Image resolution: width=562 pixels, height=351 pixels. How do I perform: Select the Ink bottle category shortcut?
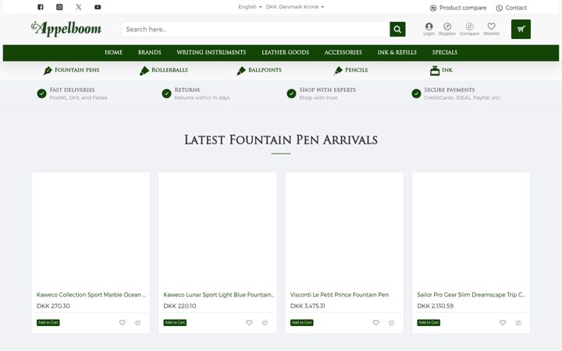coord(441,70)
